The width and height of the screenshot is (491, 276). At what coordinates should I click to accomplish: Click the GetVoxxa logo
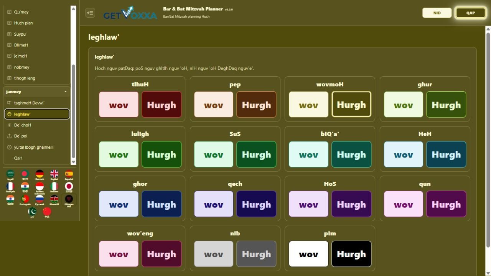click(130, 13)
